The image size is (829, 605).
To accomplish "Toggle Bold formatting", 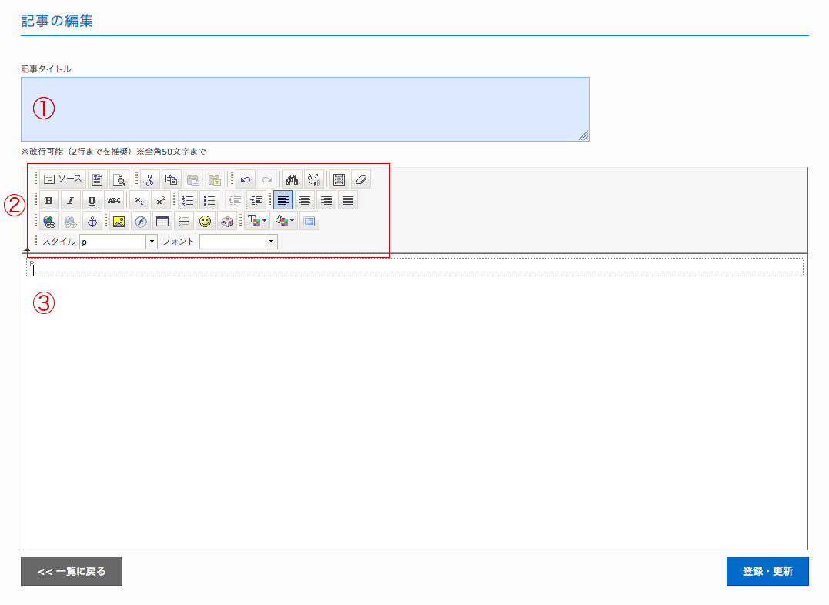I will point(49,200).
